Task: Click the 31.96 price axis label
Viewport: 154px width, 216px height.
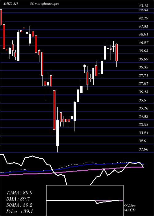Action: point(144,149)
